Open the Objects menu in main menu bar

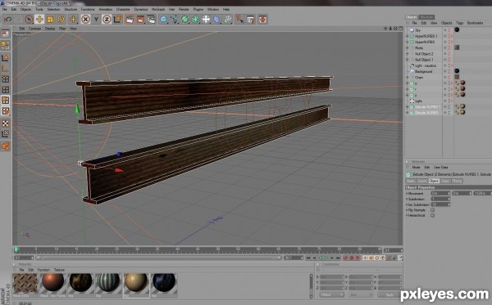pyautogui.click(x=25, y=9)
